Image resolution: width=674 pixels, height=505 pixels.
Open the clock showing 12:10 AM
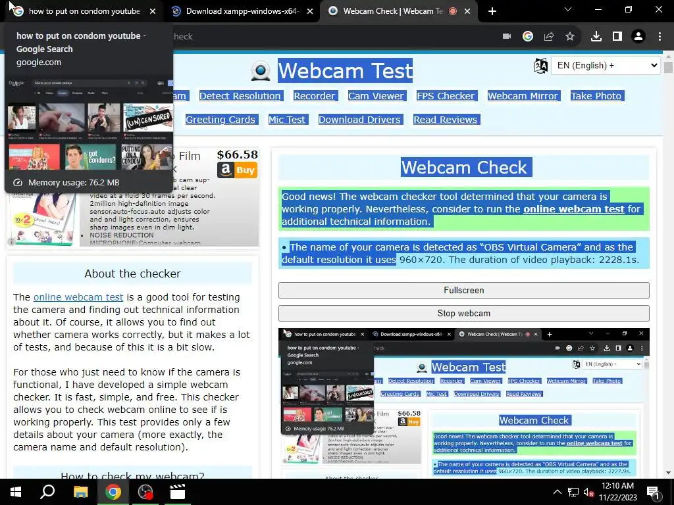pyautogui.click(x=617, y=492)
